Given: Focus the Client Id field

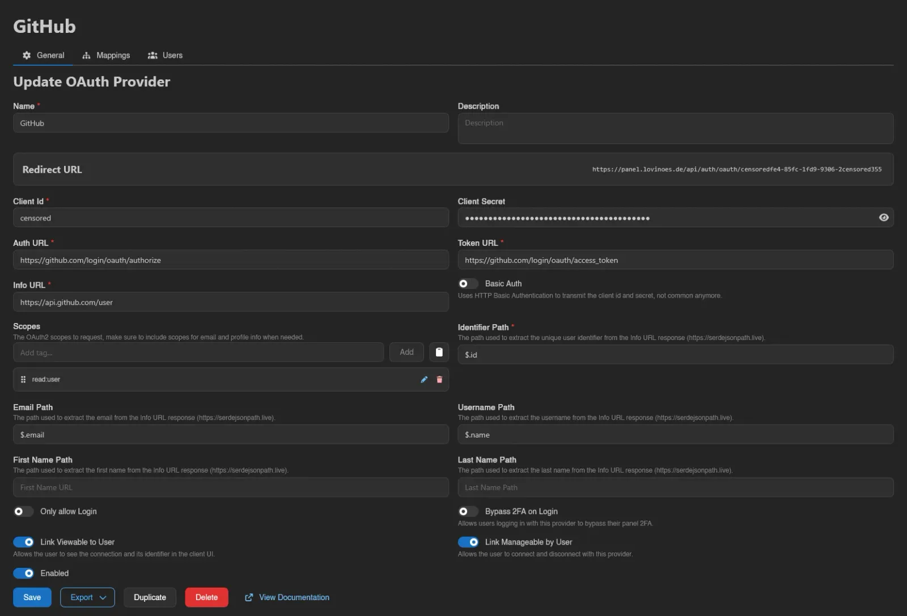Looking at the screenshot, I should pos(231,218).
